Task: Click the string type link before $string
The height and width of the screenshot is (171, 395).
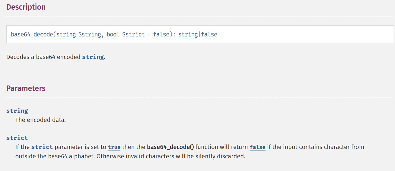Action: click(66, 34)
